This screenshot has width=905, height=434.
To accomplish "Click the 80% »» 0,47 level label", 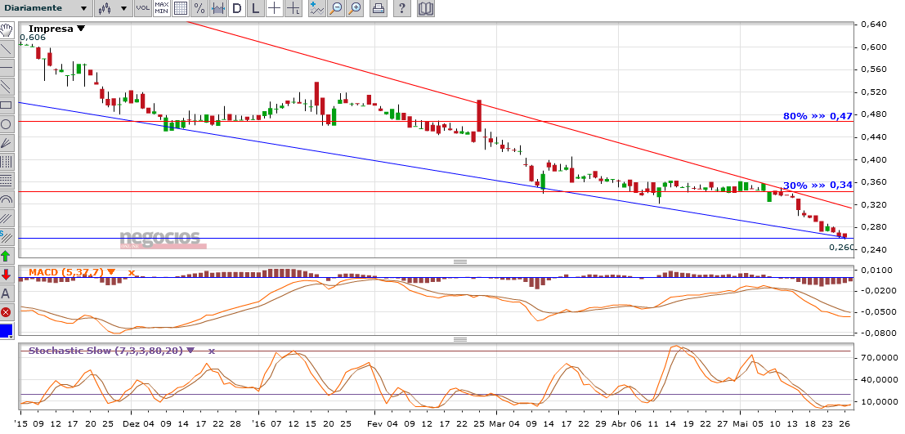I will [x=818, y=116].
